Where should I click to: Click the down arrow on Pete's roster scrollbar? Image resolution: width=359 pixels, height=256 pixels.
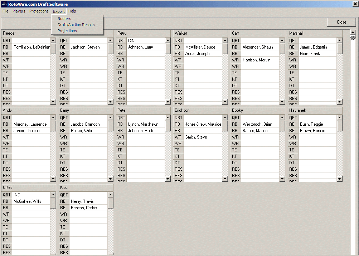(168, 179)
